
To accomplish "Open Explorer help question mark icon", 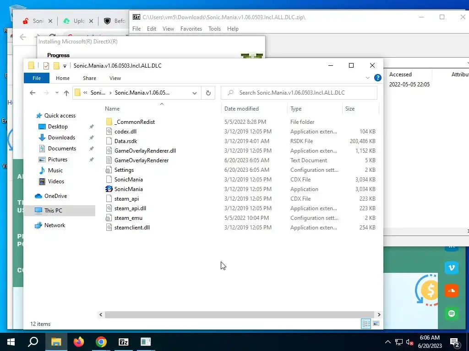I will 377,78.
